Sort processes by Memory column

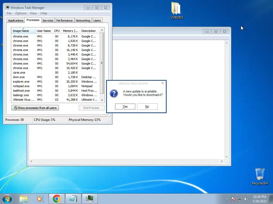tap(70, 31)
